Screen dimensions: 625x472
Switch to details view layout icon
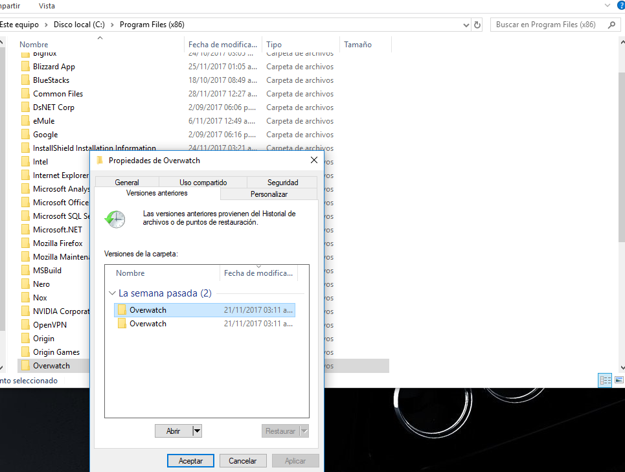click(605, 380)
